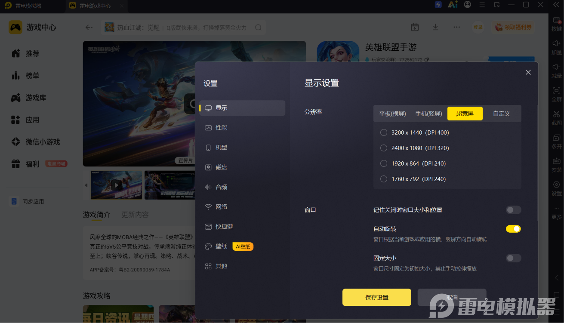
Task: Click the 取消 button
Action: [452, 297]
